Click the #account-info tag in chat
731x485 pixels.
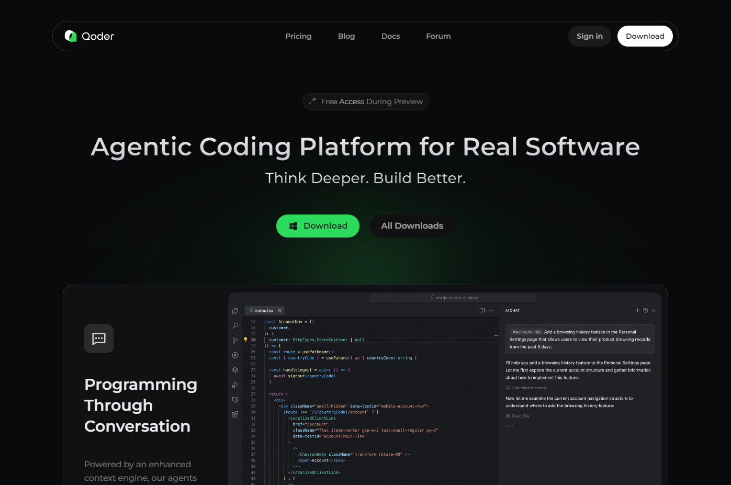pyautogui.click(x=526, y=332)
